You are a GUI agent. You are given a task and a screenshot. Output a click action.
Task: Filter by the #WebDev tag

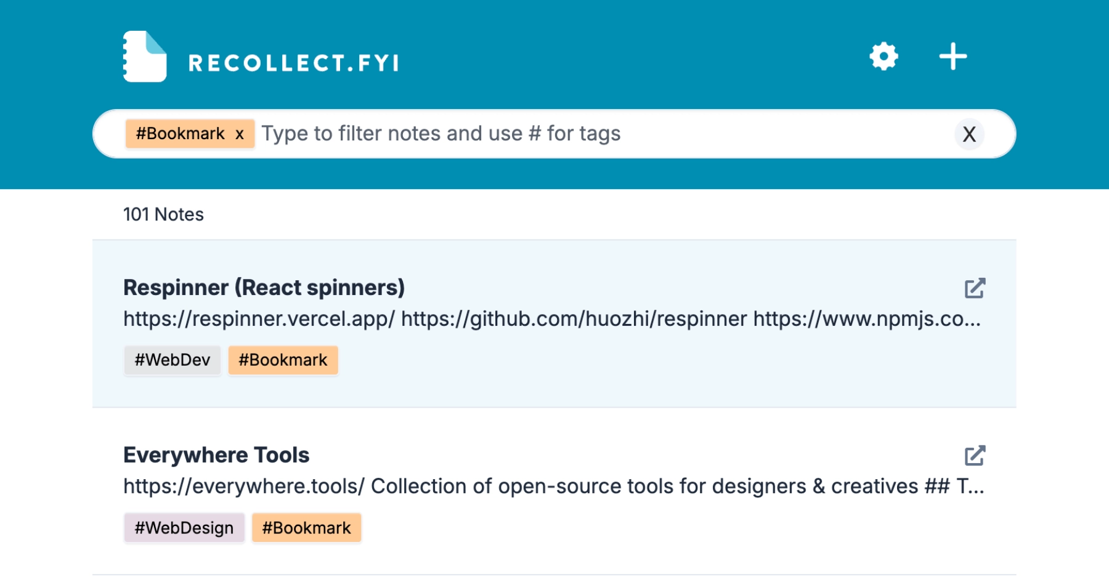[x=173, y=360]
